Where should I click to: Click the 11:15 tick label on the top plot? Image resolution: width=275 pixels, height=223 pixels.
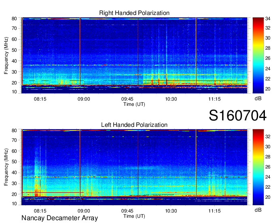(214, 99)
